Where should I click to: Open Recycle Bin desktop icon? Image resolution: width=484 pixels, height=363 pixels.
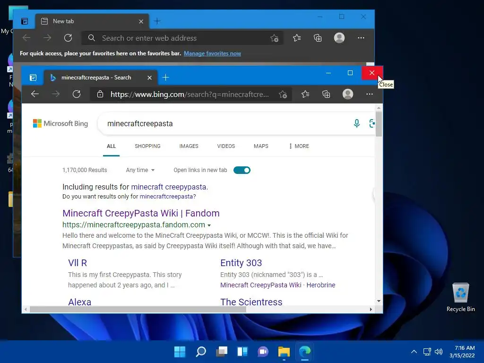(x=460, y=297)
